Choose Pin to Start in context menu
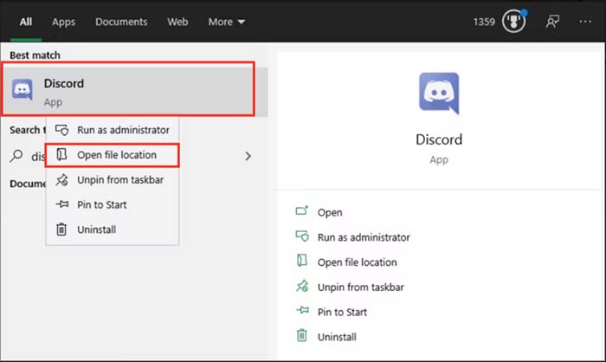Image resolution: width=606 pixels, height=362 pixels. coord(113,204)
